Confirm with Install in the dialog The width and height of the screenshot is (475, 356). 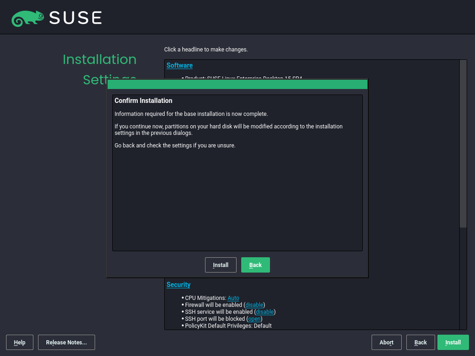[x=220, y=265]
